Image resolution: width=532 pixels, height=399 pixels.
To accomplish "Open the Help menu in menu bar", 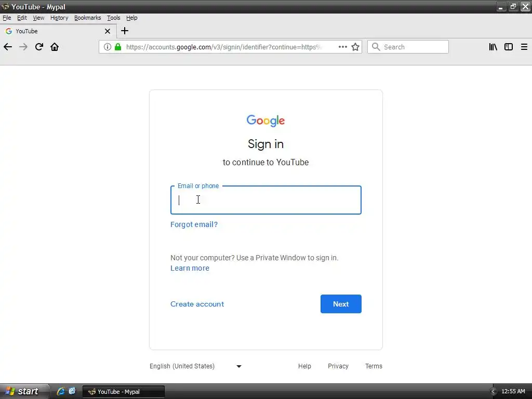I will pos(131,18).
